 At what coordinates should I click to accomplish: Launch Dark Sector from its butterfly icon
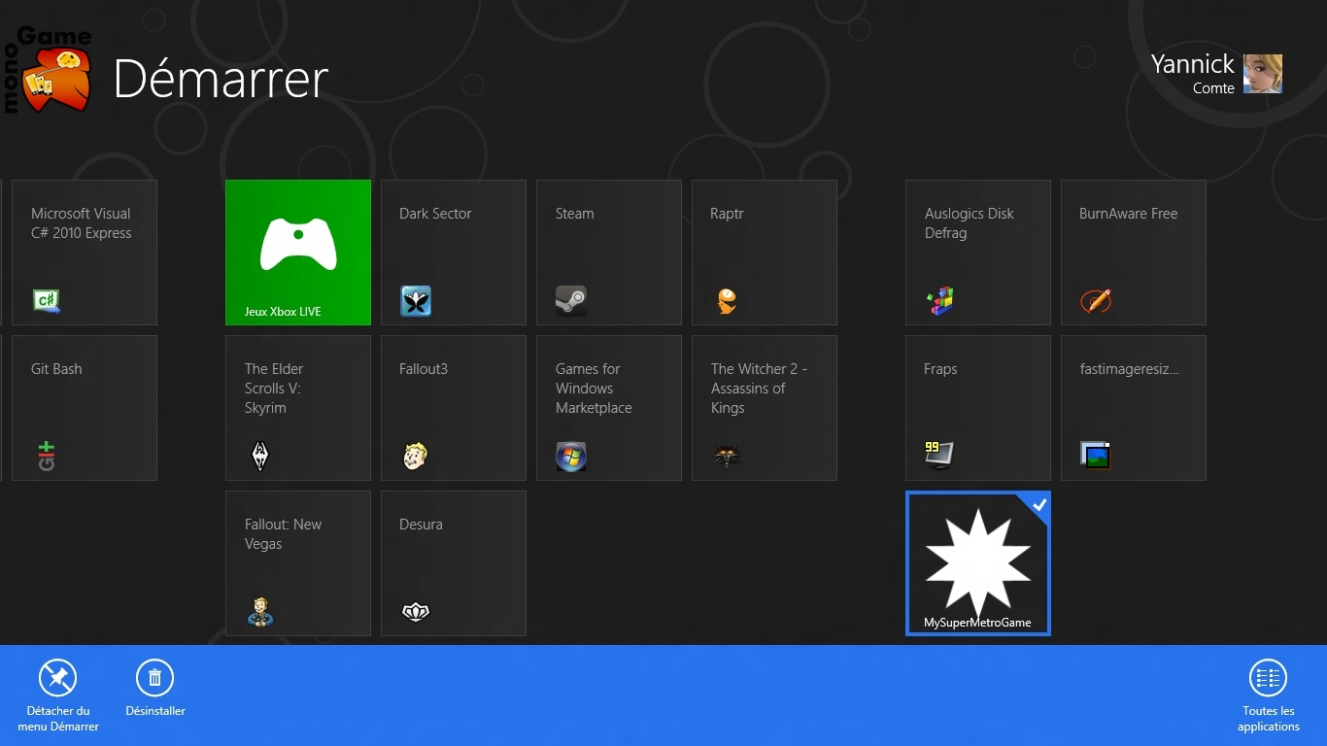tap(416, 301)
